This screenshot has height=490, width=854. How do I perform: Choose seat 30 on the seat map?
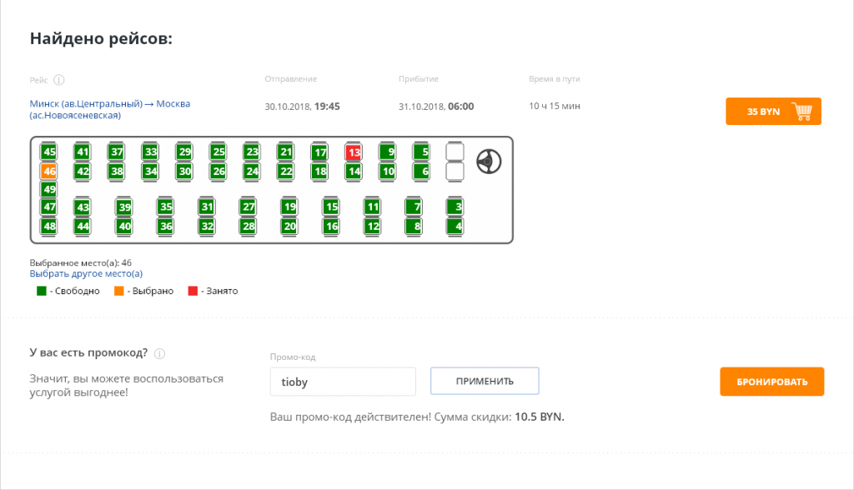184,172
